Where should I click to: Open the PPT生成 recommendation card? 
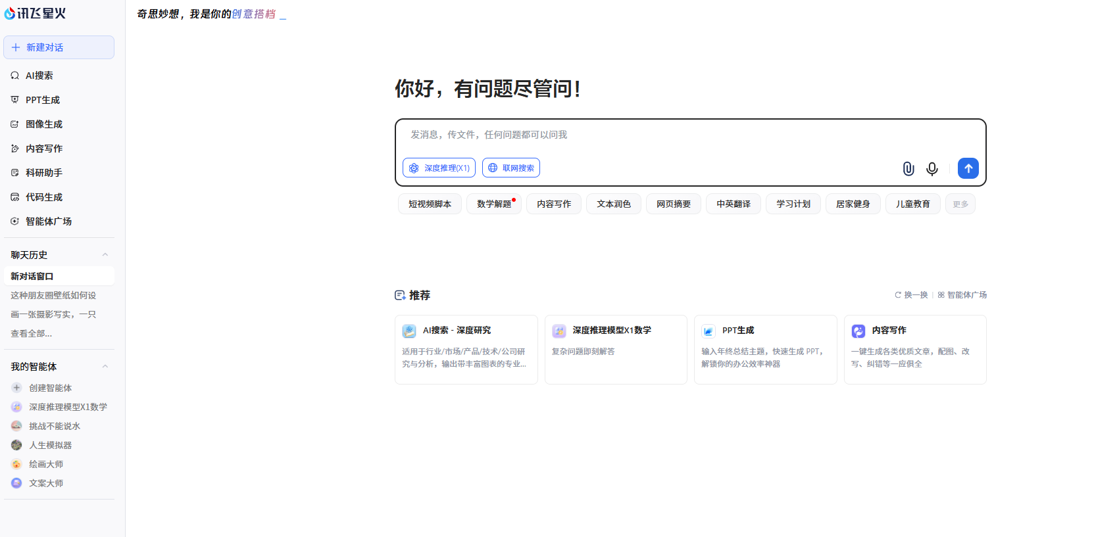(x=766, y=350)
